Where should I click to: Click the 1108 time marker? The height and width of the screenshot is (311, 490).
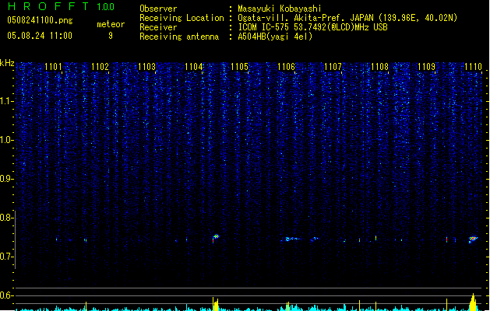pos(379,67)
